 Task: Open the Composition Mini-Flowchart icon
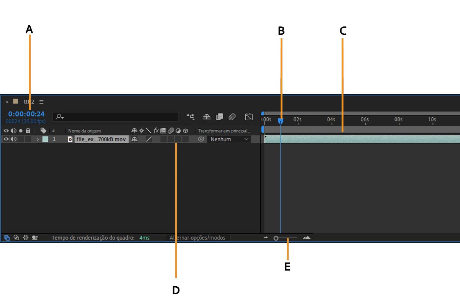(x=190, y=117)
